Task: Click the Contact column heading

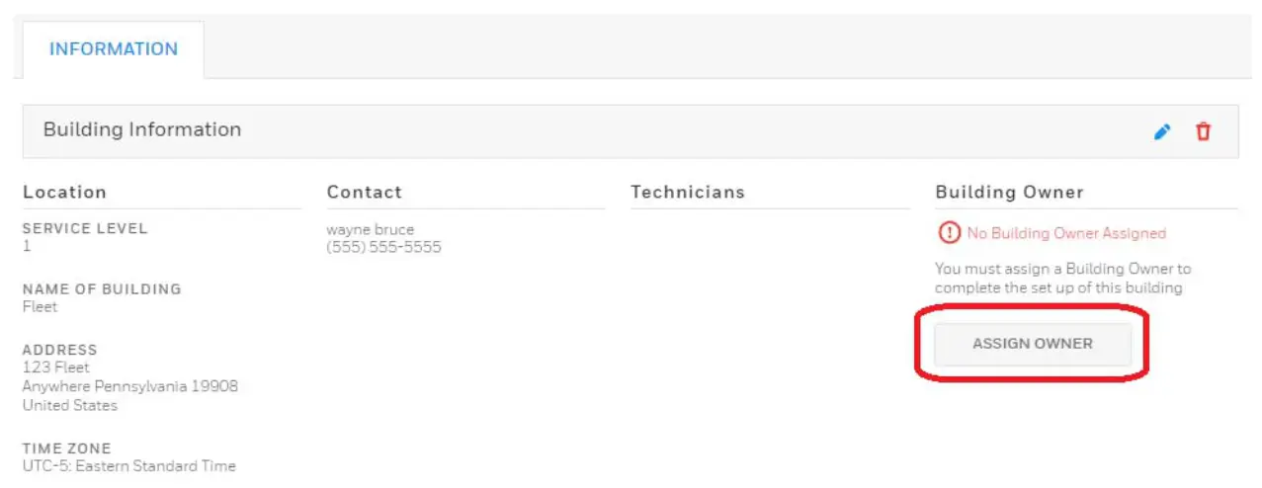Action: pyautogui.click(x=365, y=193)
